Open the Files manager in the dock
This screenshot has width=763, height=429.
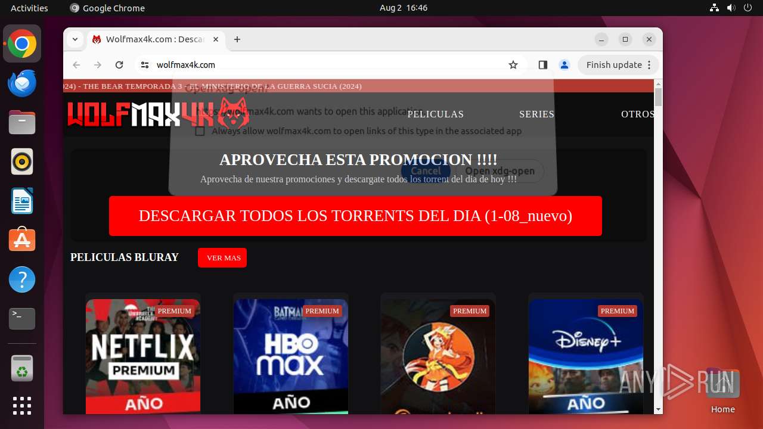point(22,123)
